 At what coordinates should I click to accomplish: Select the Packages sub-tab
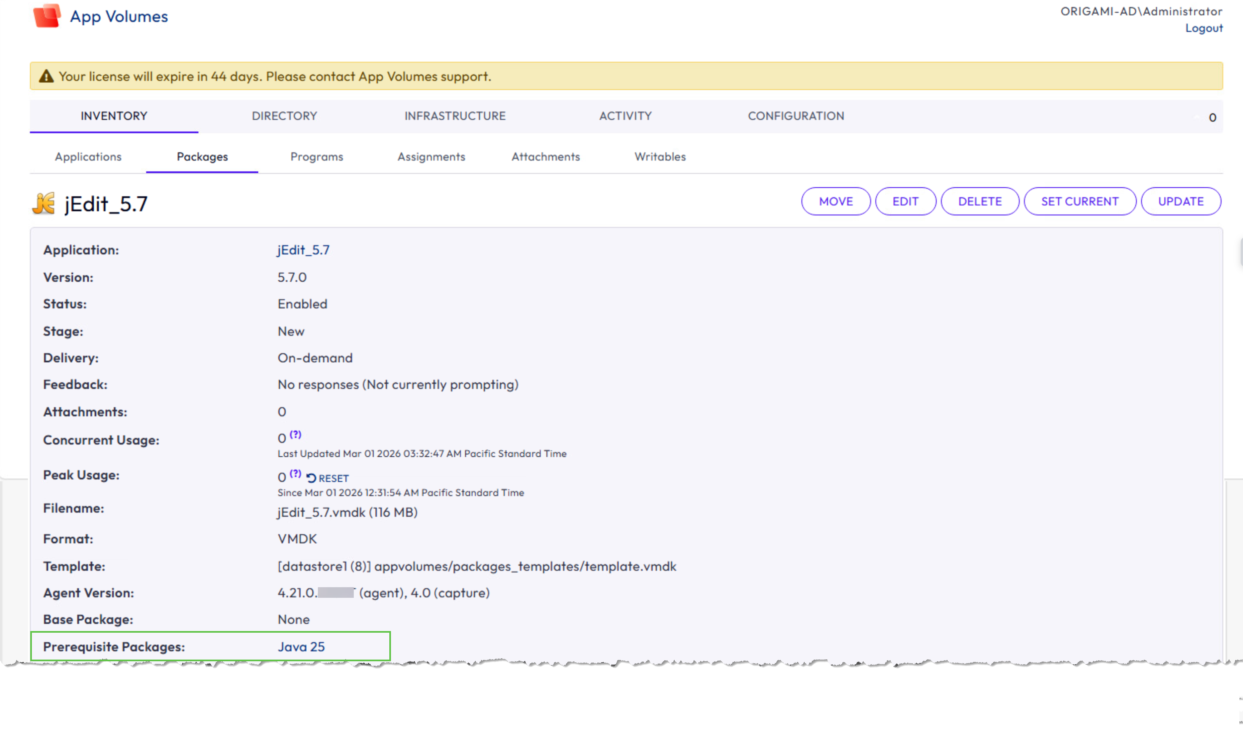(x=202, y=157)
